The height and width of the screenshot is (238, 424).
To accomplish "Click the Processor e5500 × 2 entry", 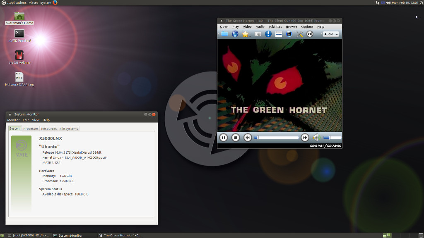I will pyautogui.click(x=58, y=181).
